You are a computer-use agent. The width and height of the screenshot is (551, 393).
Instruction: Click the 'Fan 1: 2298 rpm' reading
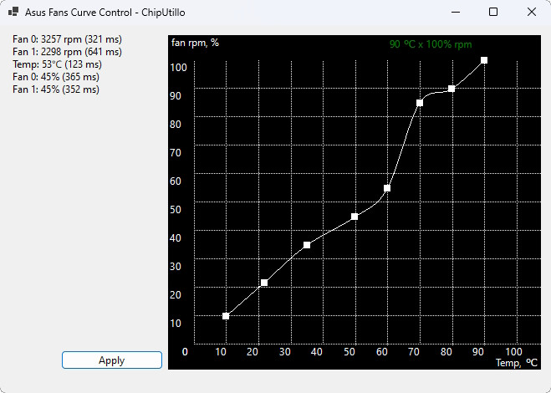[67, 52]
